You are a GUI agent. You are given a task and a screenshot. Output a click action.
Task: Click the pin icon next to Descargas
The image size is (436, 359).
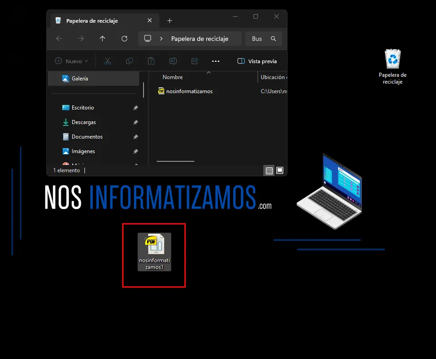point(136,122)
